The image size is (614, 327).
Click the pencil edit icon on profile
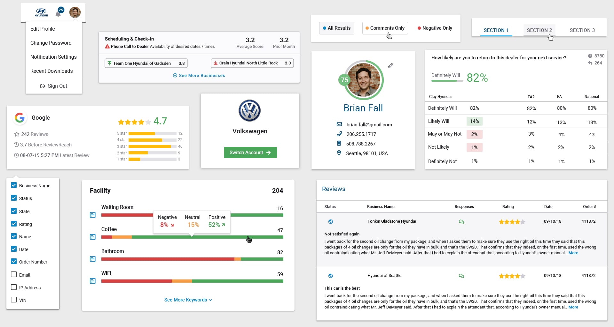point(390,66)
